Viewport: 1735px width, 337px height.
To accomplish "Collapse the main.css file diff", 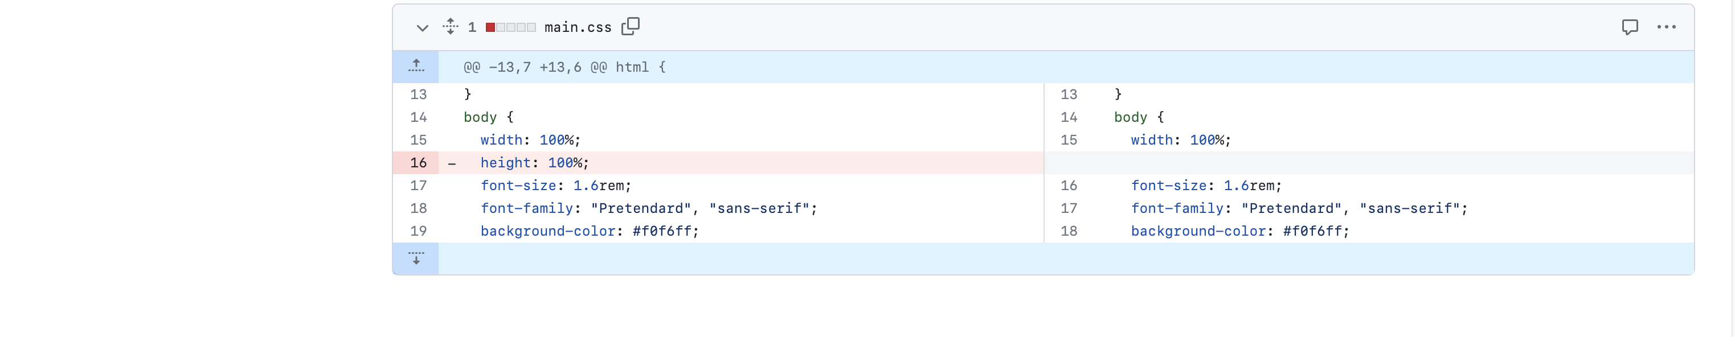I will coord(422,27).
